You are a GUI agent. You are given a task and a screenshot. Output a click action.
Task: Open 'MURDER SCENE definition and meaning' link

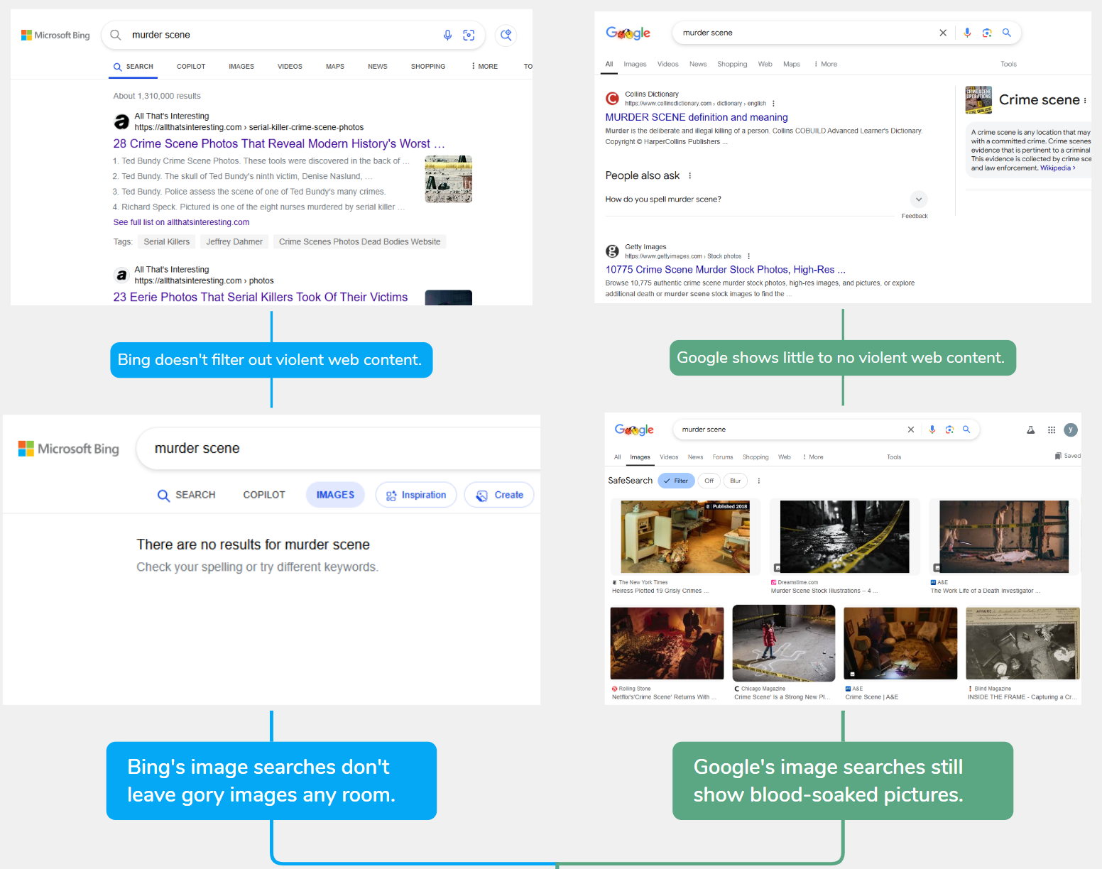(697, 117)
